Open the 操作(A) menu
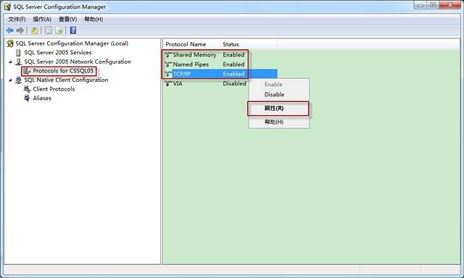 (x=42, y=20)
